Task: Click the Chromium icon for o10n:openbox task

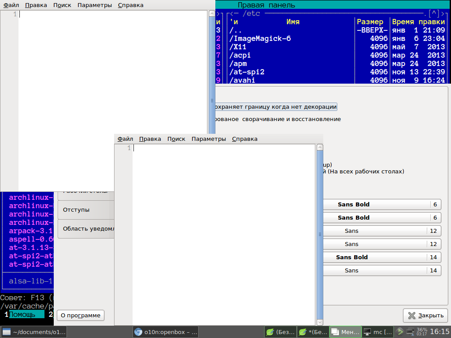Action: pos(138,332)
